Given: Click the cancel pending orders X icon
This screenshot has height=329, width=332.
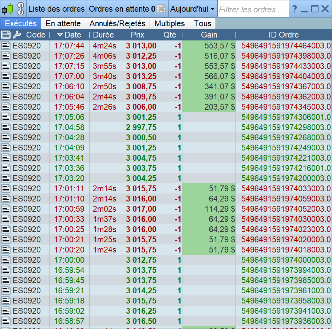Looking at the screenshot, I should (x=161, y=9).
